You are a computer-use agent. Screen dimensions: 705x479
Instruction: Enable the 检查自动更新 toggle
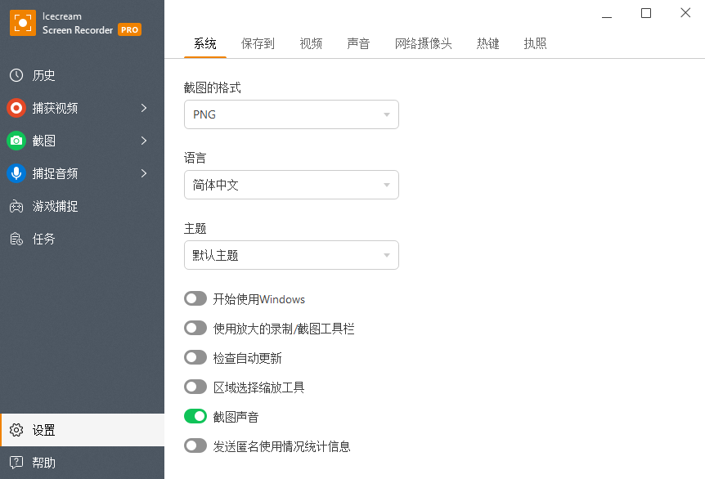(195, 358)
